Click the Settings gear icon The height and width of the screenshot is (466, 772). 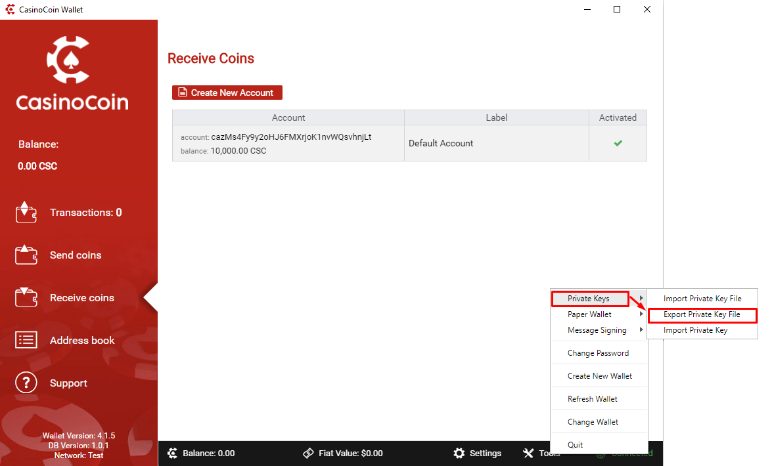point(459,454)
